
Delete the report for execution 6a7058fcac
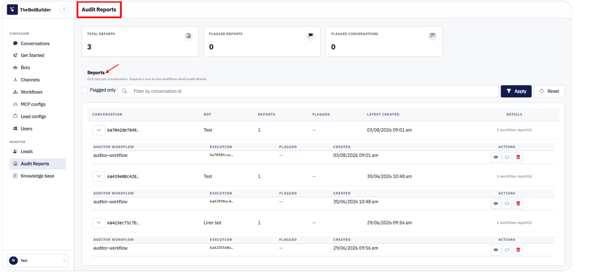(x=518, y=157)
